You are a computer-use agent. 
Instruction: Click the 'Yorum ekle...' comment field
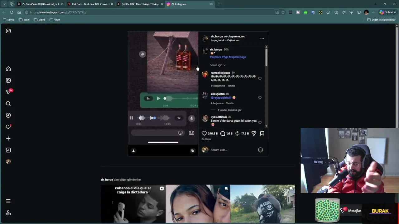[233, 150]
